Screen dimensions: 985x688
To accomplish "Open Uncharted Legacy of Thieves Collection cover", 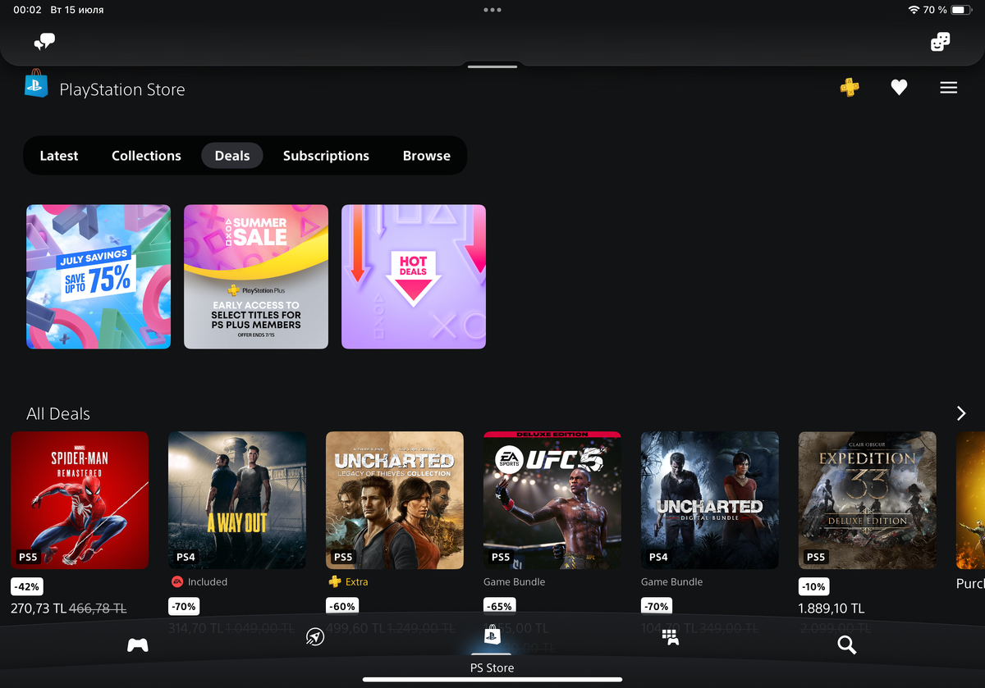I will point(395,500).
